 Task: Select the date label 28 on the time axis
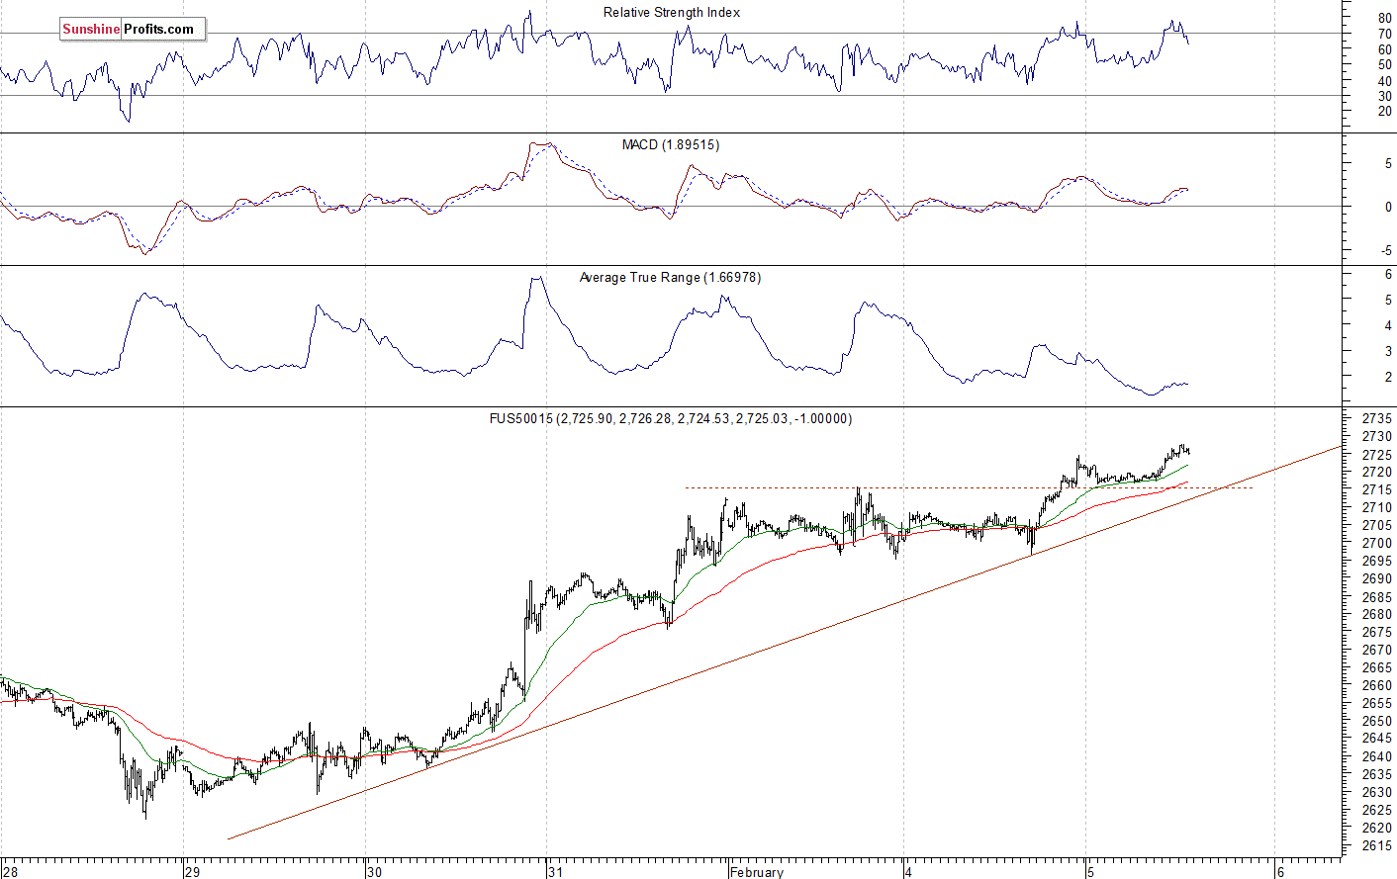point(10,872)
